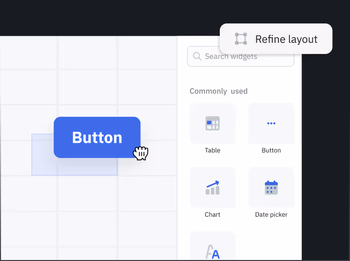
Task: Click the Date picker label text
Action: [x=271, y=215]
